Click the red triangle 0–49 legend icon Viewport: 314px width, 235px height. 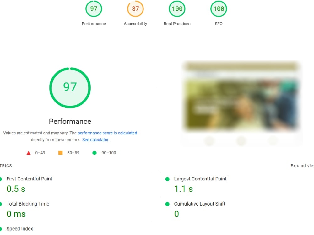click(x=29, y=153)
